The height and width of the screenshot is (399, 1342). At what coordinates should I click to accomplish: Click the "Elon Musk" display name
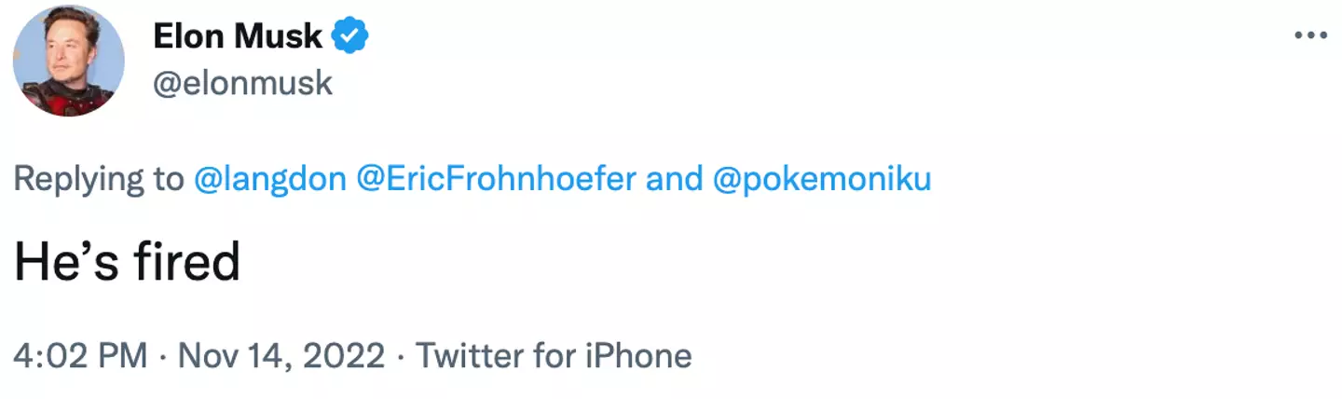point(238,36)
